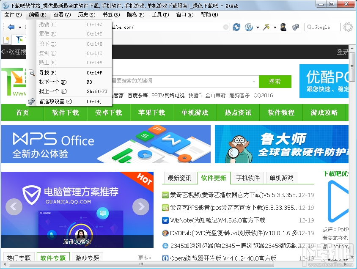Image resolution: width=357 pixels, height=269 pixels.
Task: Click the QtWeb globe icon on the toolbar
Action: [249, 27]
